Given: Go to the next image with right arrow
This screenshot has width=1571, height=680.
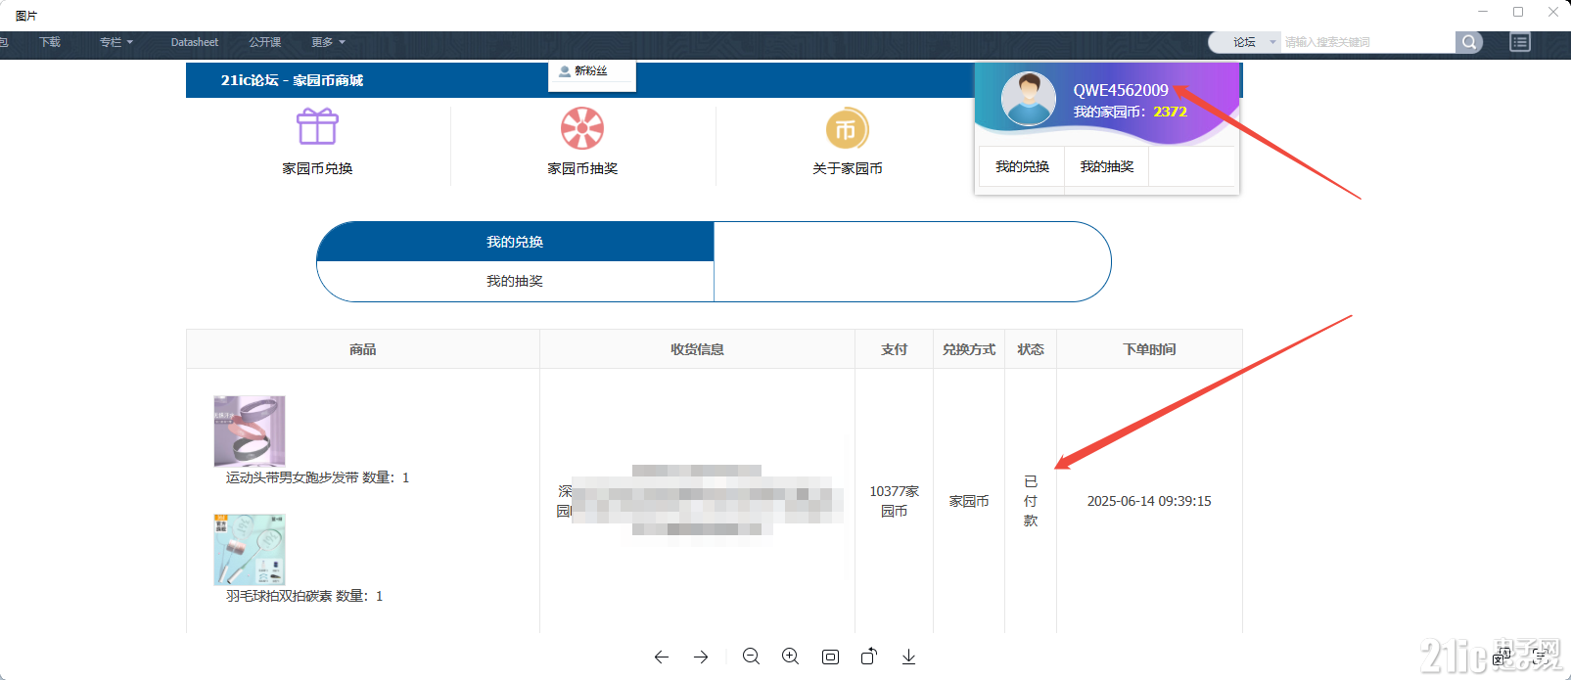Looking at the screenshot, I should click(x=701, y=657).
